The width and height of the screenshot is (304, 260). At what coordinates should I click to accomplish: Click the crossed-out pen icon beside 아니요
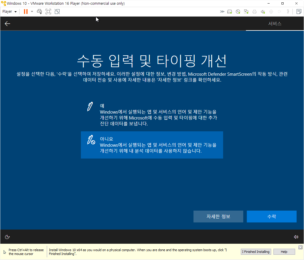(91, 140)
